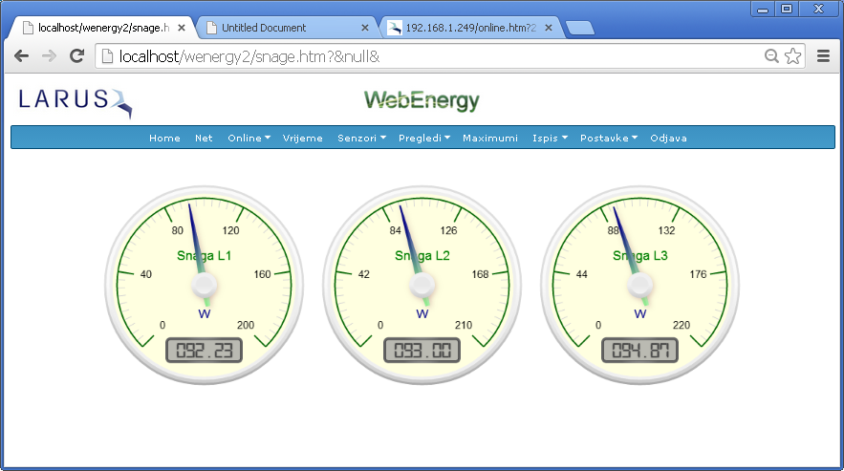
Task: Click the browser back arrow
Action: (x=21, y=56)
